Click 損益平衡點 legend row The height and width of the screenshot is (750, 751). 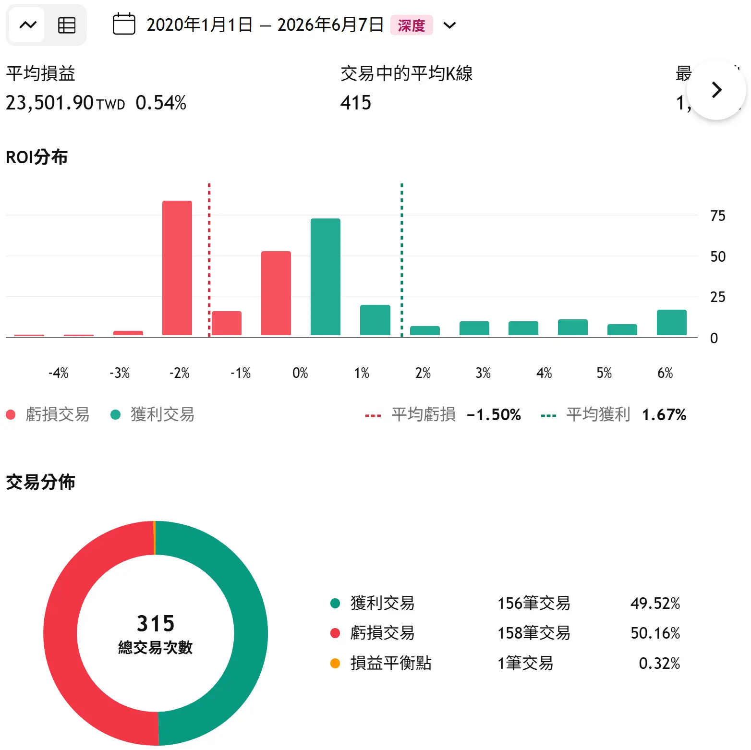(505, 663)
